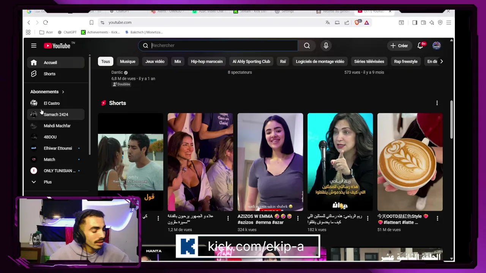Click the YouTube logo
Viewport: 486px width, 273px height.
coord(57,46)
